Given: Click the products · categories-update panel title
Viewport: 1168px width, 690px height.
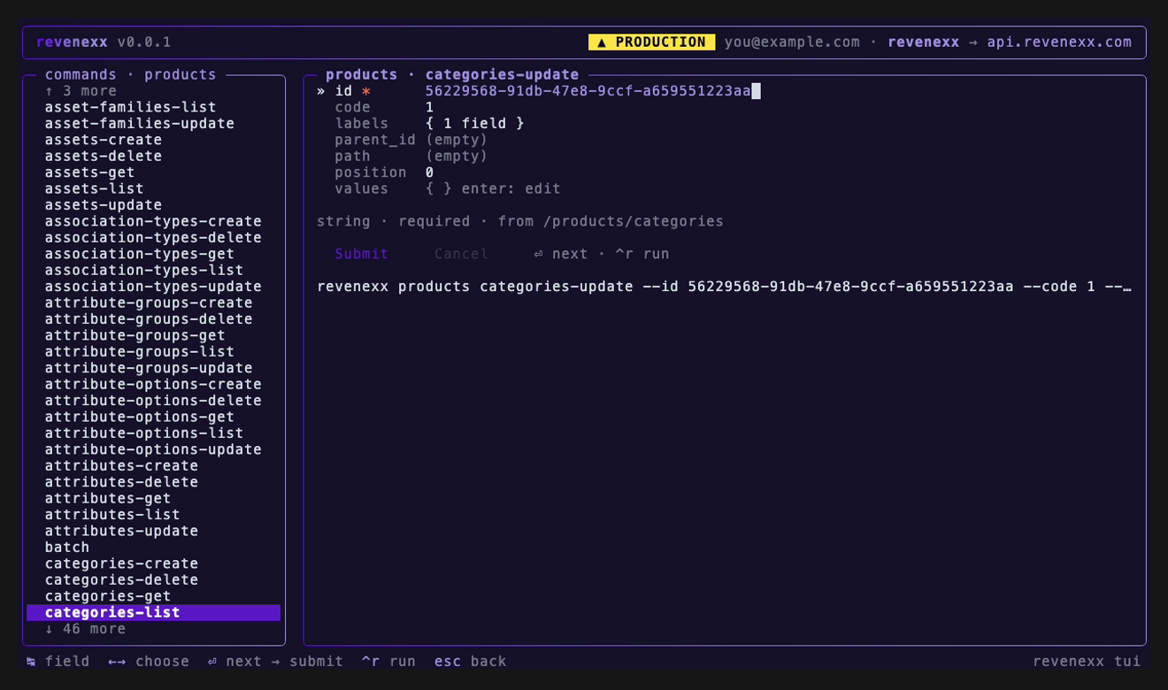Looking at the screenshot, I should (x=452, y=75).
